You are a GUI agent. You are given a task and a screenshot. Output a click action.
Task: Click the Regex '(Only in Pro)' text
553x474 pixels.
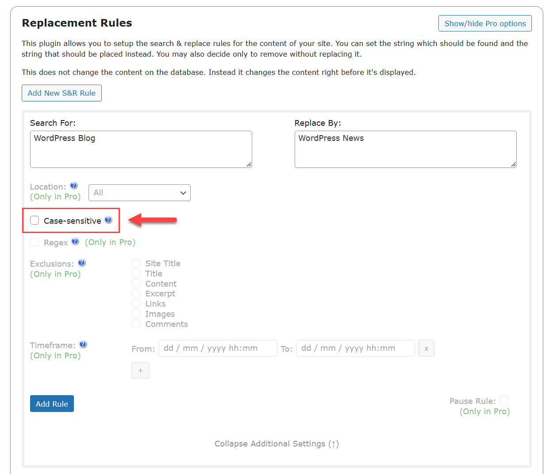(x=110, y=242)
